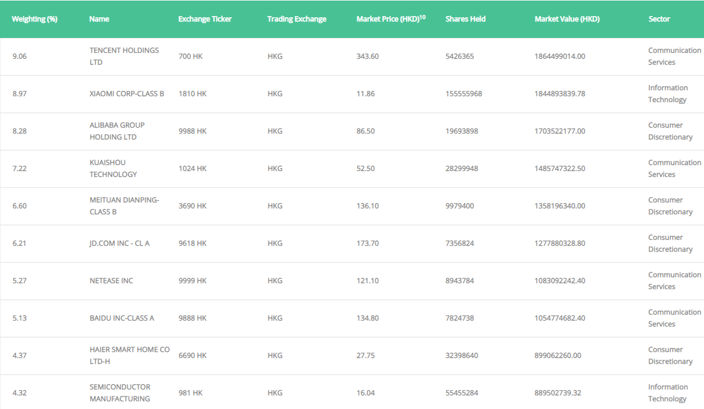Viewport: 704px width, 409px height.
Task: Click shares held 155555968
Action: (464, 94)
